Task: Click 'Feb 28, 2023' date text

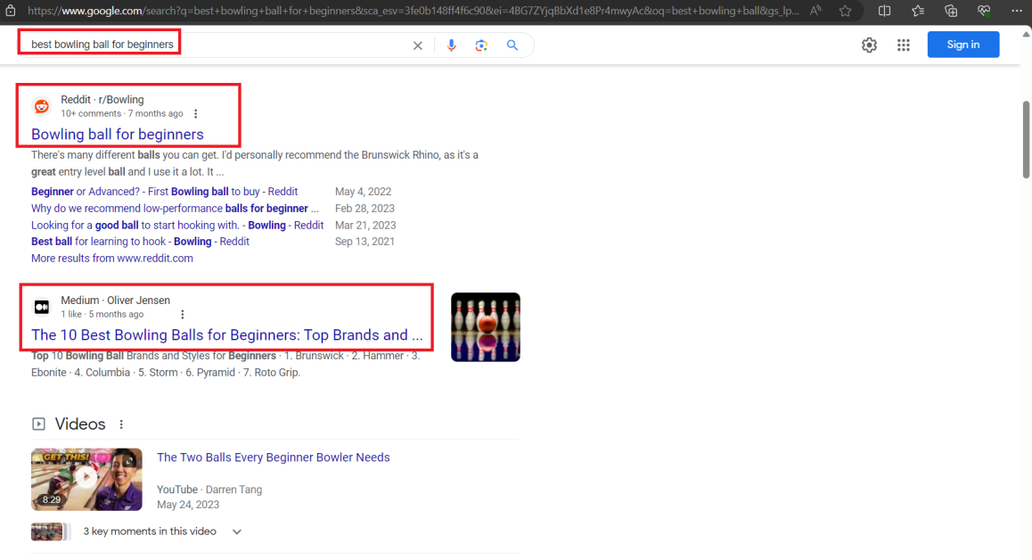Action: [364, 208]
